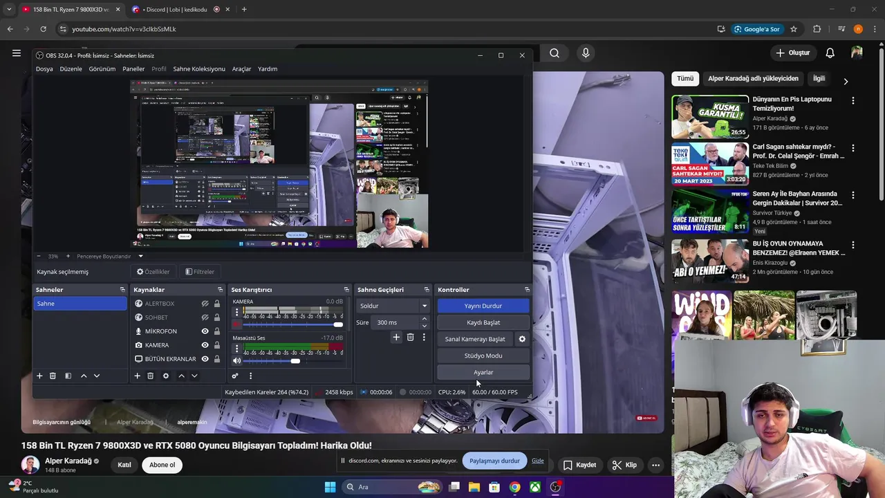Search with voice microphone on YouTube
This screenshot has height=498, width=885.
tap(586, 53)
